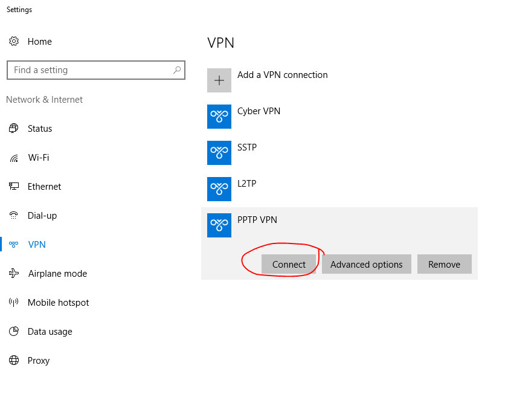Click the Find a setting search box
Image resolution: width=508 pixels, height=403 pixels.
click(x=96, y=70)
